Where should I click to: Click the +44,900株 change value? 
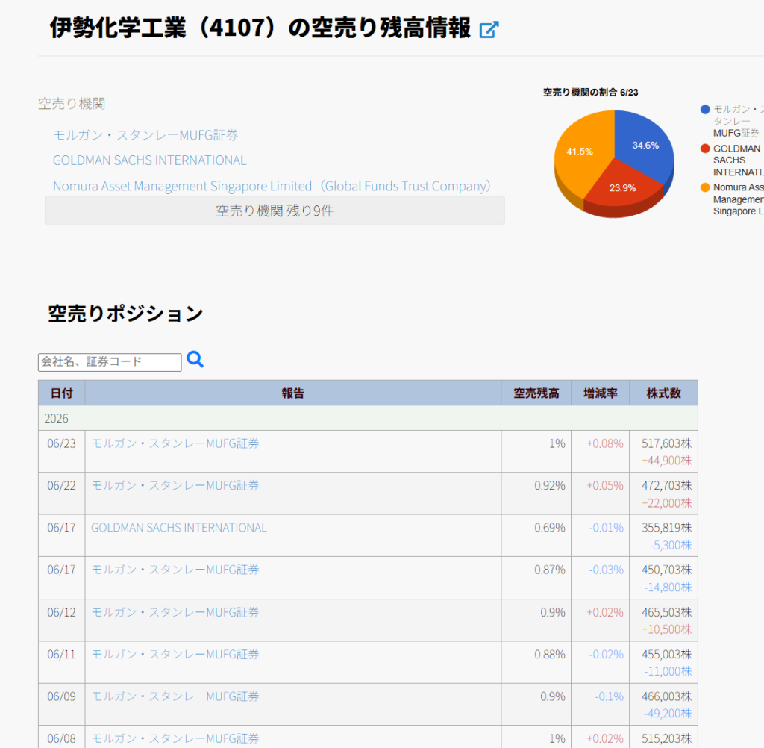click(x=666, y=461)
